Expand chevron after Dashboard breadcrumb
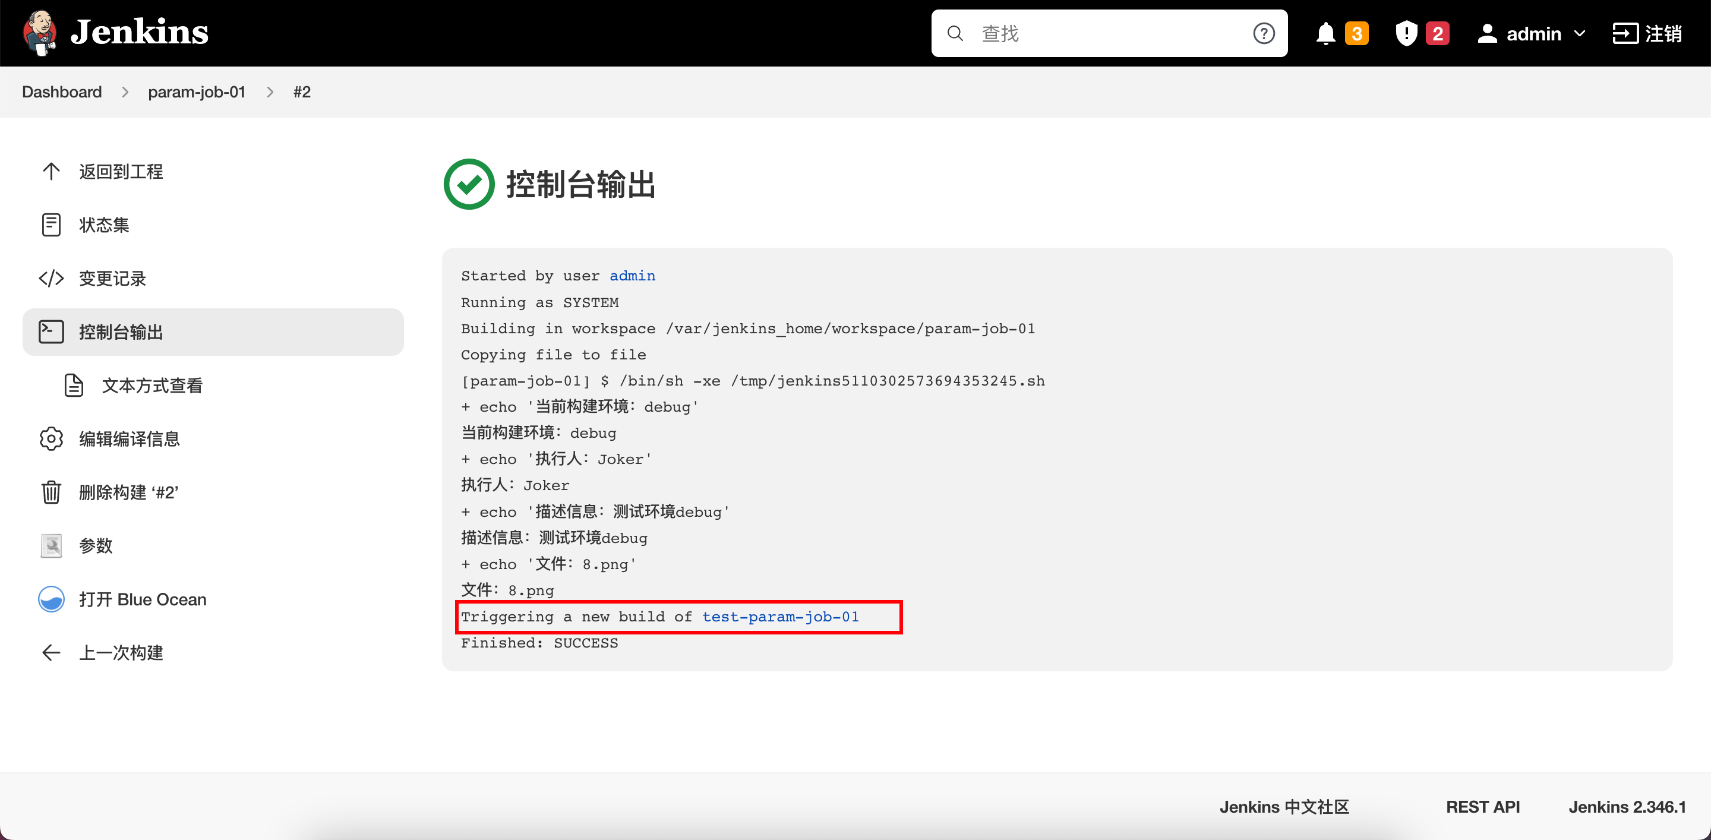1711x840 pixels. coord(125,92)
